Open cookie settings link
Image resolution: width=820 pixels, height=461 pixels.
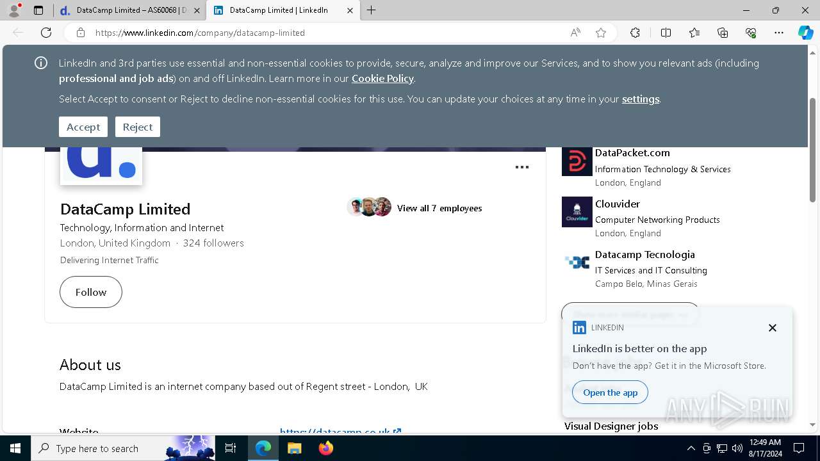tap(641, 99)
